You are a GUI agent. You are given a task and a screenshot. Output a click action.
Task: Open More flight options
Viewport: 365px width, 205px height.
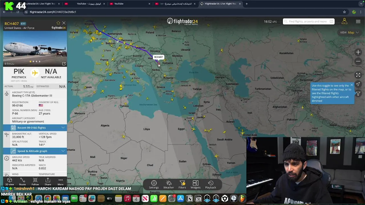tap(60, 182)
